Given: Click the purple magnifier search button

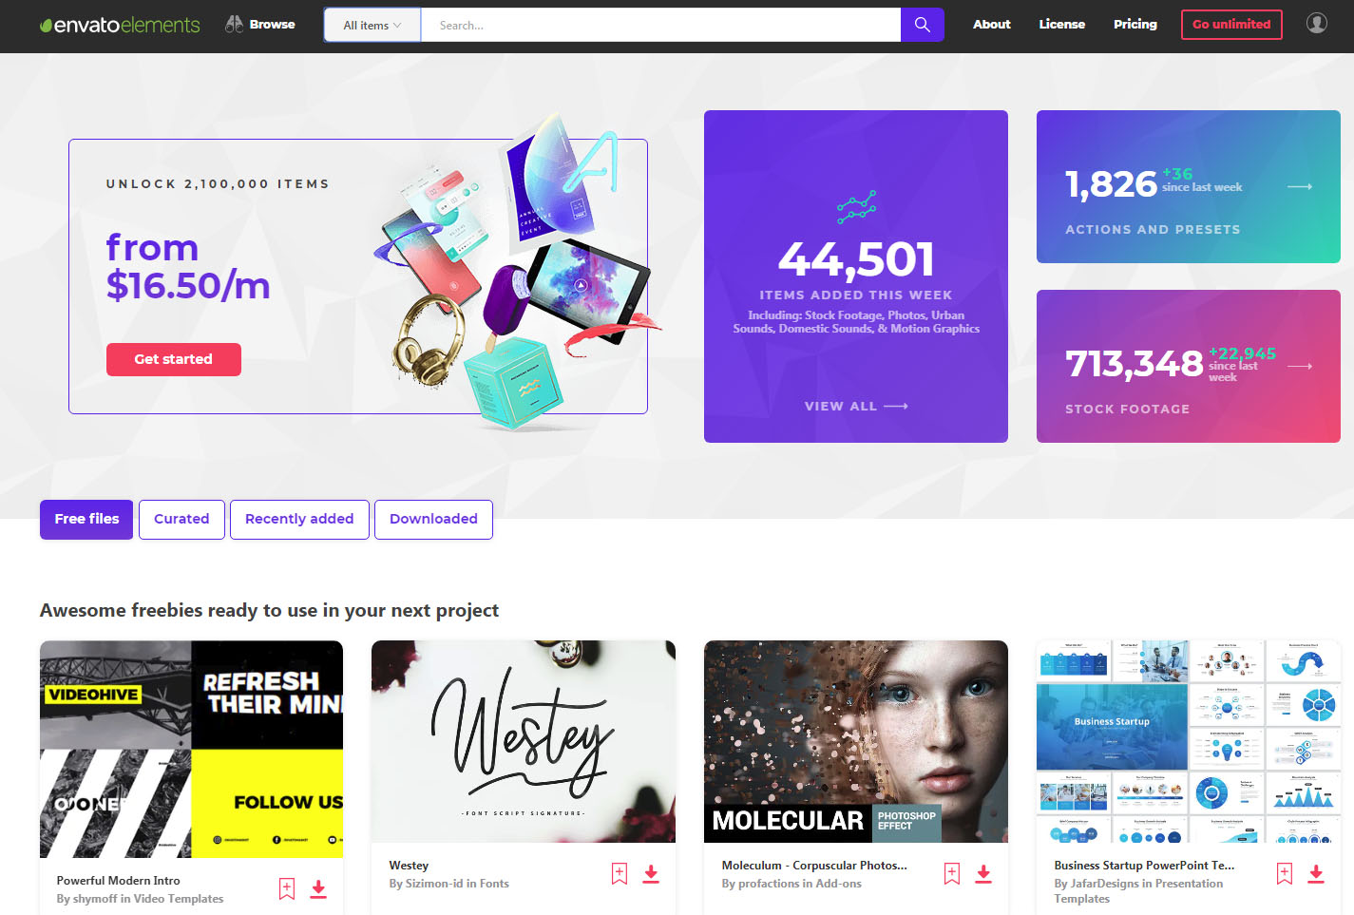Looking at the screenshot, I should tap(923, 25).
